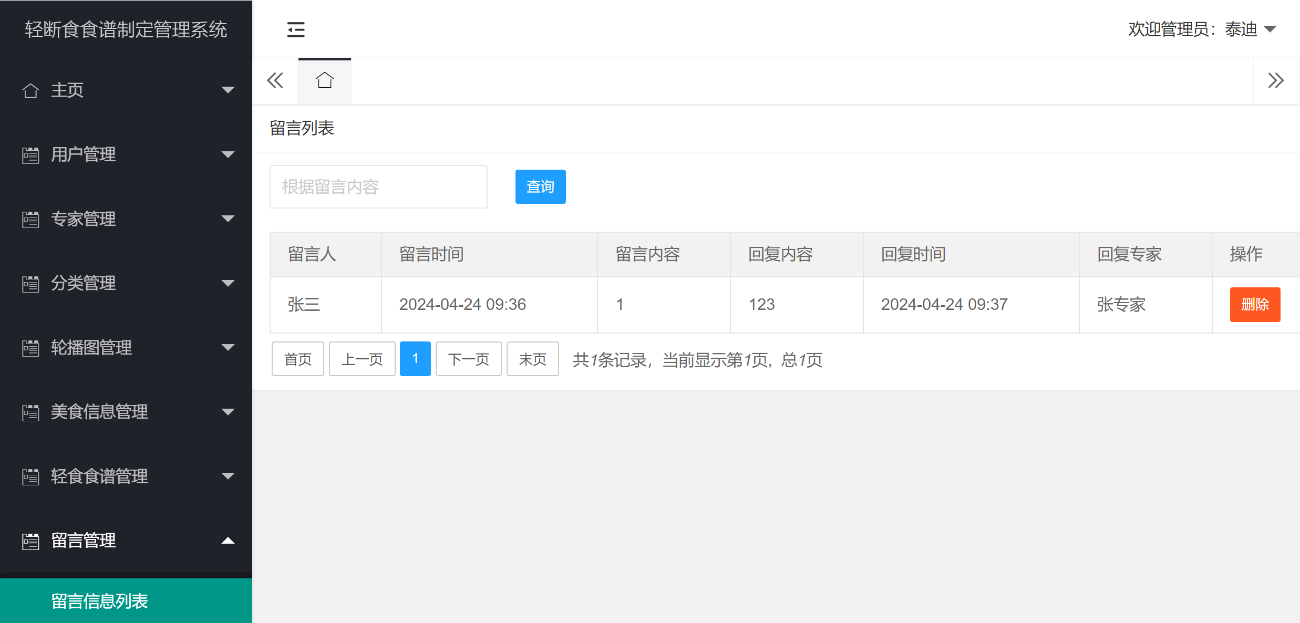Screen dimensions: 1300x623
Task: Click the 下一页 next page button
Action: (468, 359)
